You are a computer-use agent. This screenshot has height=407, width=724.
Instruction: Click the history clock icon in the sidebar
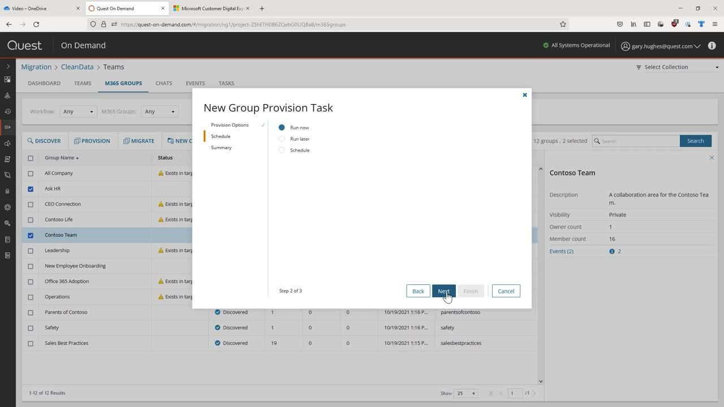point(7,111)
